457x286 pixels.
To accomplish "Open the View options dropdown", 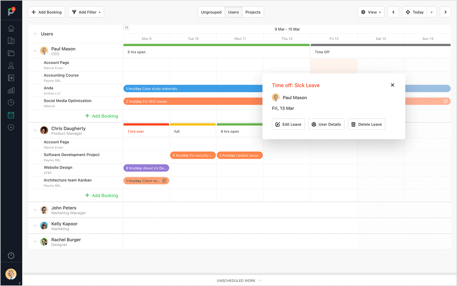I will pyautogui.click(x=371, y=12).
